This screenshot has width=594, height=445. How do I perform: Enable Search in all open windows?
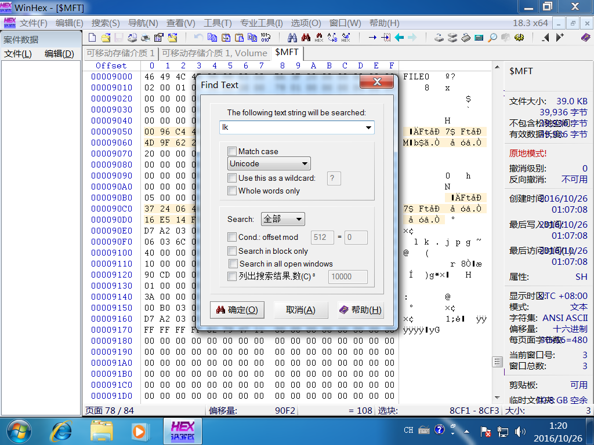pyautogui.click(x=233, y=264)
